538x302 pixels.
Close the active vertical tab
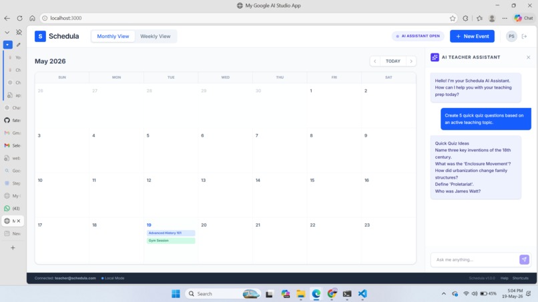(19, 221)
